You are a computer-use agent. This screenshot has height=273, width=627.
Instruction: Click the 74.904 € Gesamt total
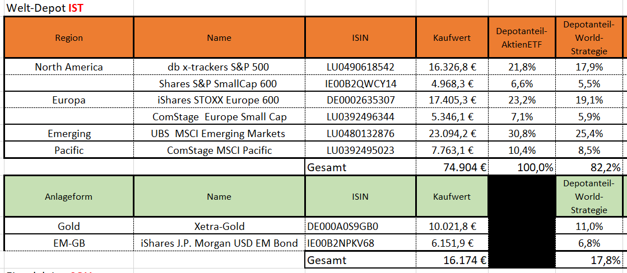[x=464, y=167]
